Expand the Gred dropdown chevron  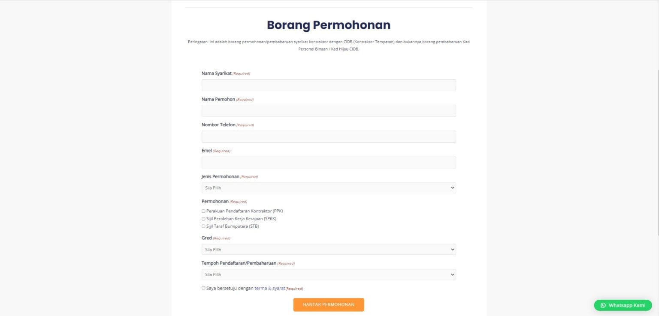[x=452, y=249]
